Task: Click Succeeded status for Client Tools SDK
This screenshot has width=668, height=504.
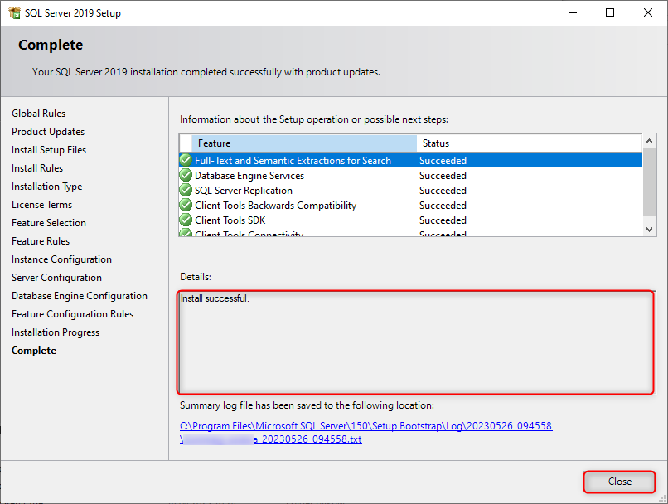Action: tap(443, 220)
